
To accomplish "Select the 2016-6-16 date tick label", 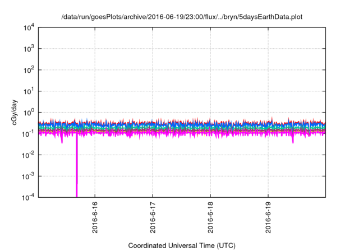I will pyautogui.click(x=95, y=217).
